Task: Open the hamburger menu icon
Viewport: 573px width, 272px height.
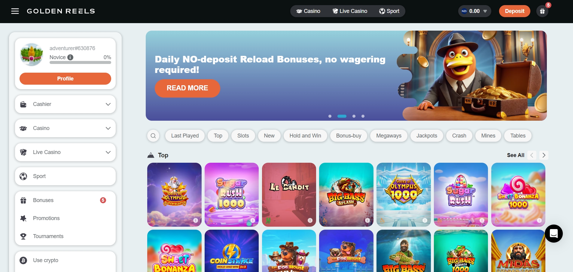Action: coord(15,11)
